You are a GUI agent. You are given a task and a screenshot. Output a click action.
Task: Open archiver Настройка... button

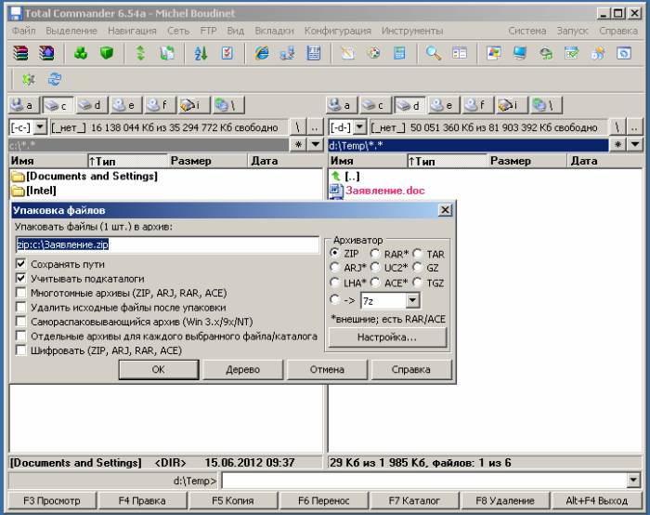tap(387, 337)
